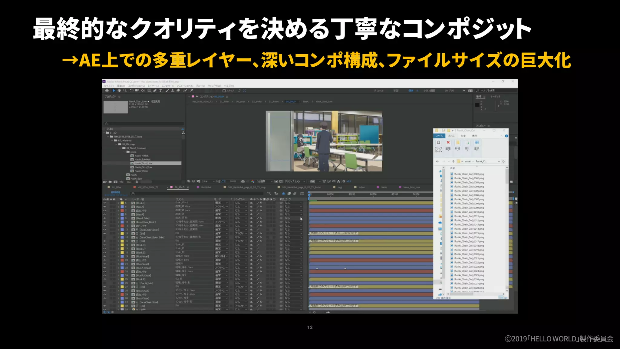Image resolution: width=620 pixels, height=349 pixels.
Task: Open blend mode dropdown for BookE layer
Action: pos(221,203)
